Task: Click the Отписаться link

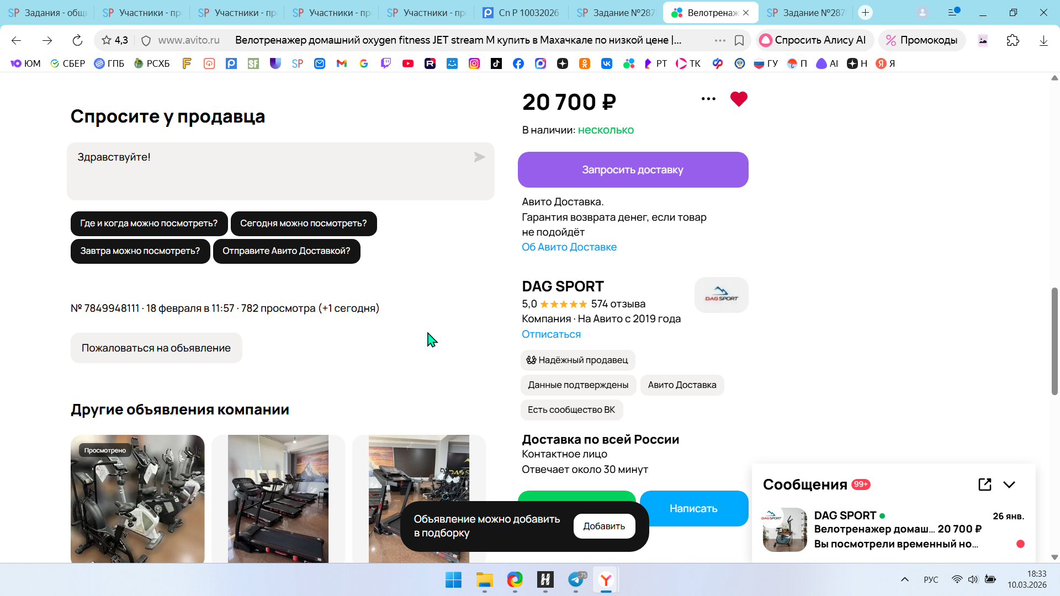Action: [x=551, y=334]
